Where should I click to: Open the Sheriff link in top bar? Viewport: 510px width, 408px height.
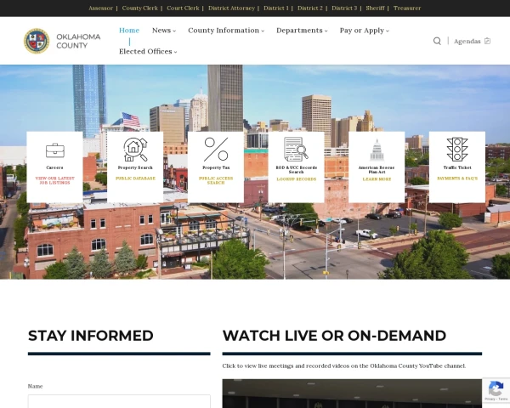(375, 8)
